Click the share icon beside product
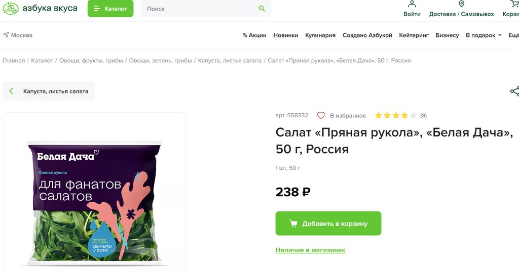This screenshot has height=272, width=519. (x=514, y=91)
